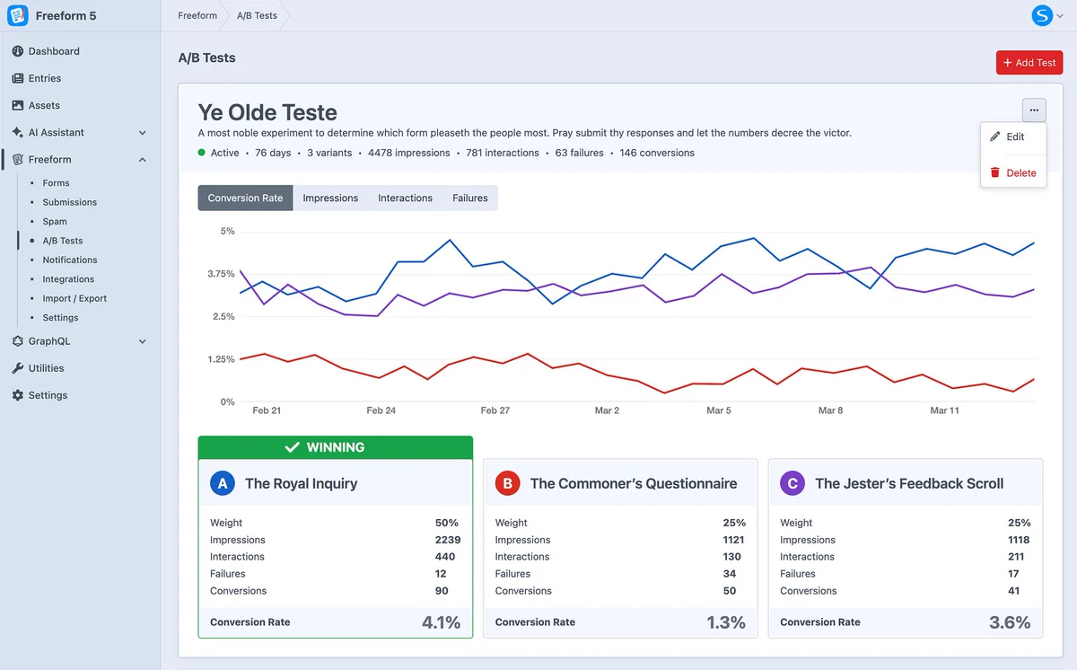Click the WINNING checkmark icon

[292, 446]
